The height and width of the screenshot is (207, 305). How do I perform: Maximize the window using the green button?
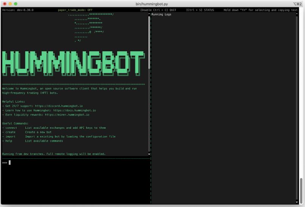(x=16, y=3)
